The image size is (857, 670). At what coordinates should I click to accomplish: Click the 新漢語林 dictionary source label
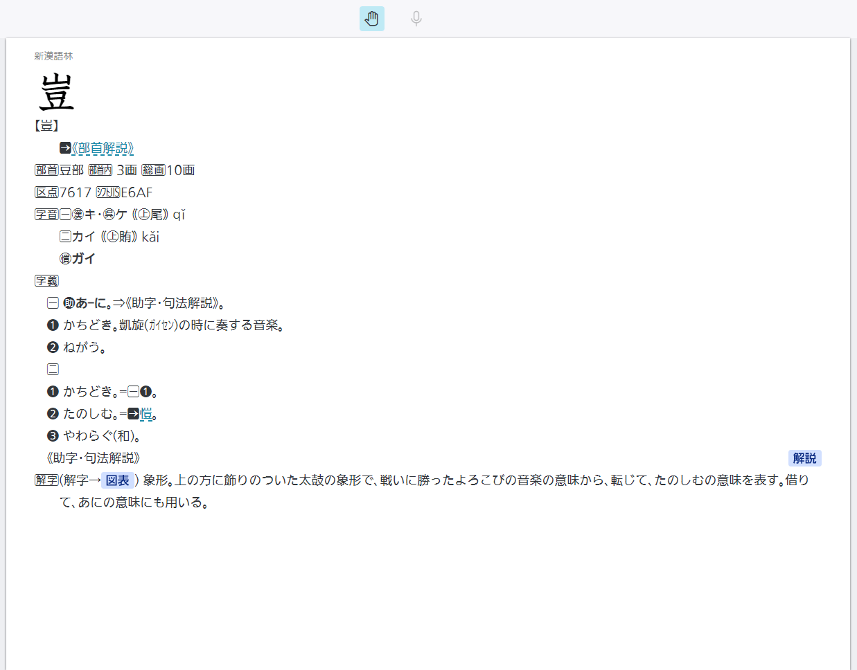point(52,56)
